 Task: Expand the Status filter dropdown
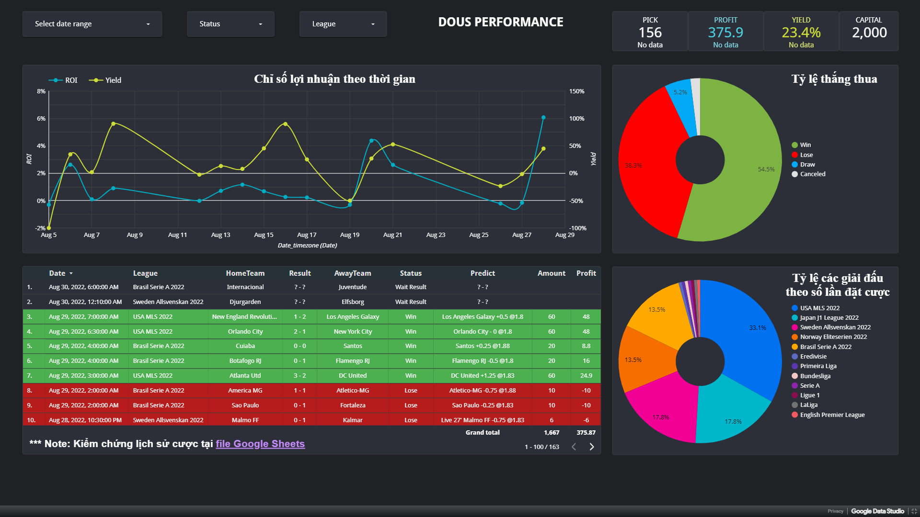coord(230,24)
